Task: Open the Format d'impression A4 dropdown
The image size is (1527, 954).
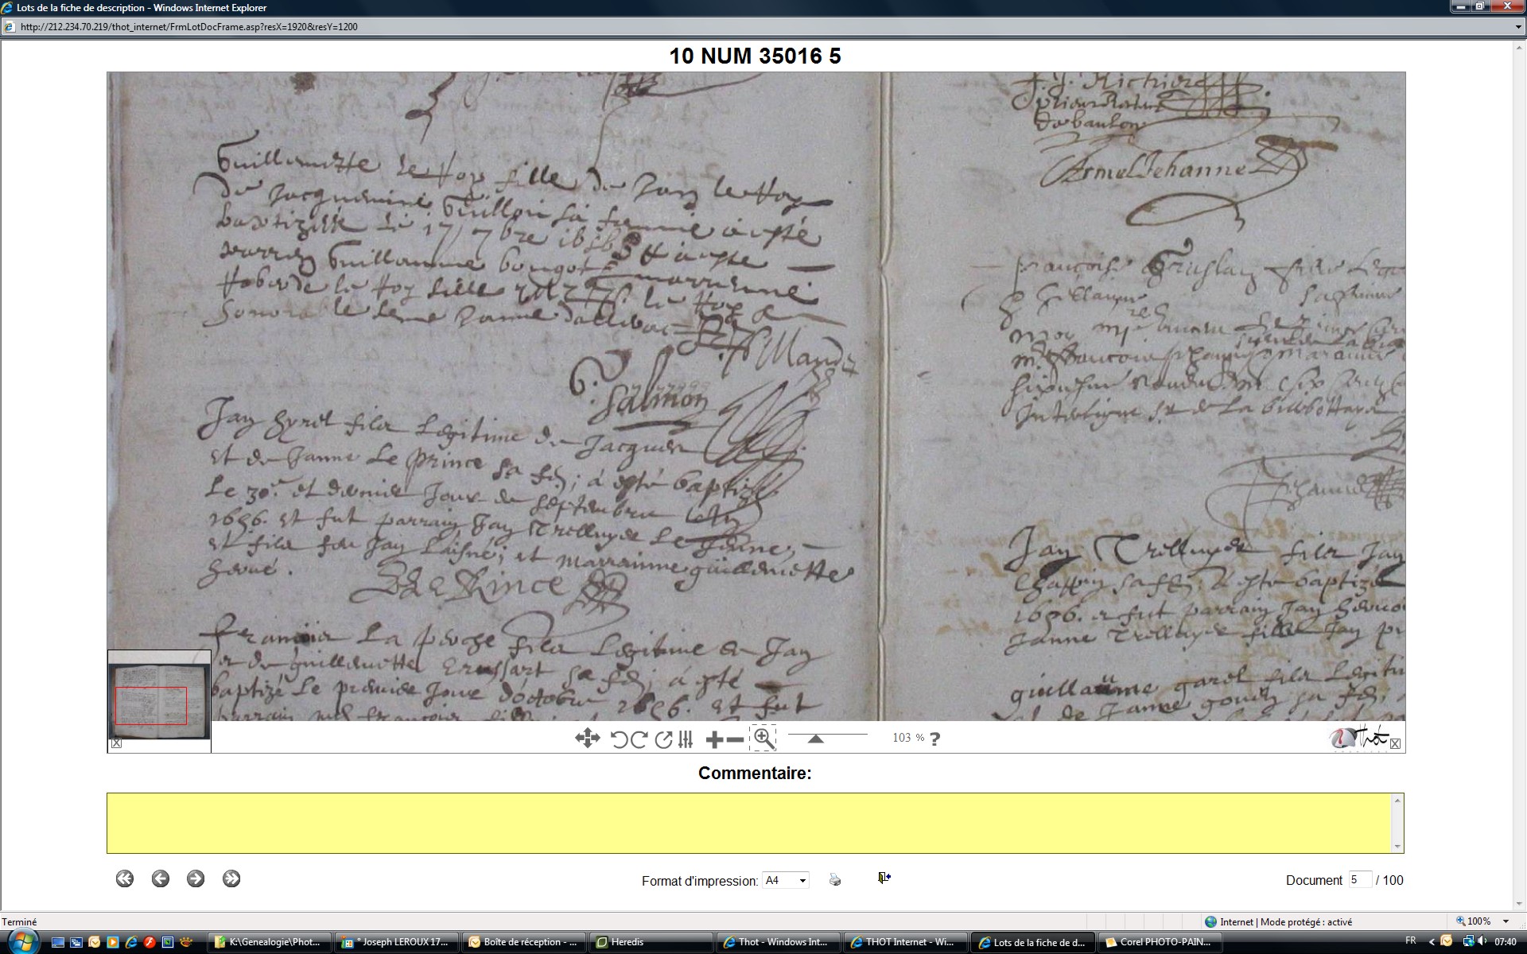Action: (x=802, y=880)
